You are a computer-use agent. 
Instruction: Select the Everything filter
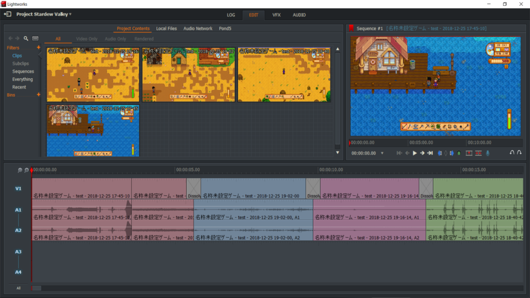23,79
